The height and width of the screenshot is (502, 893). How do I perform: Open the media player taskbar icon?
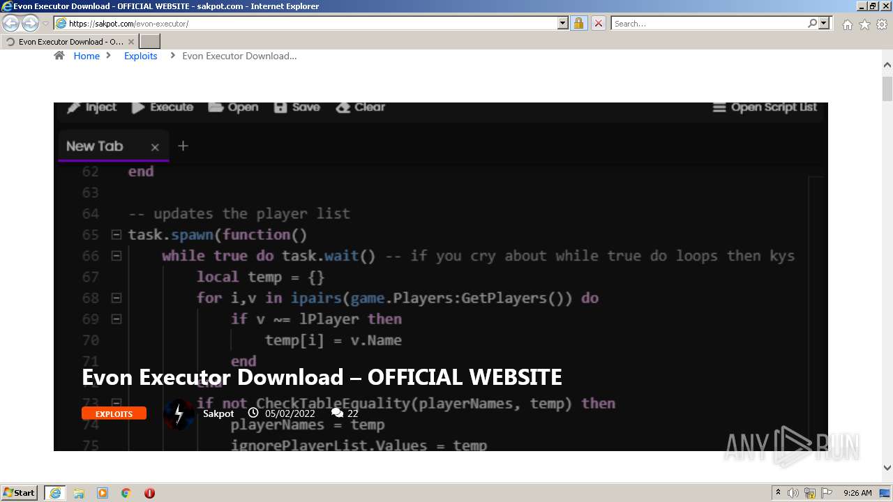pos(103,493)
